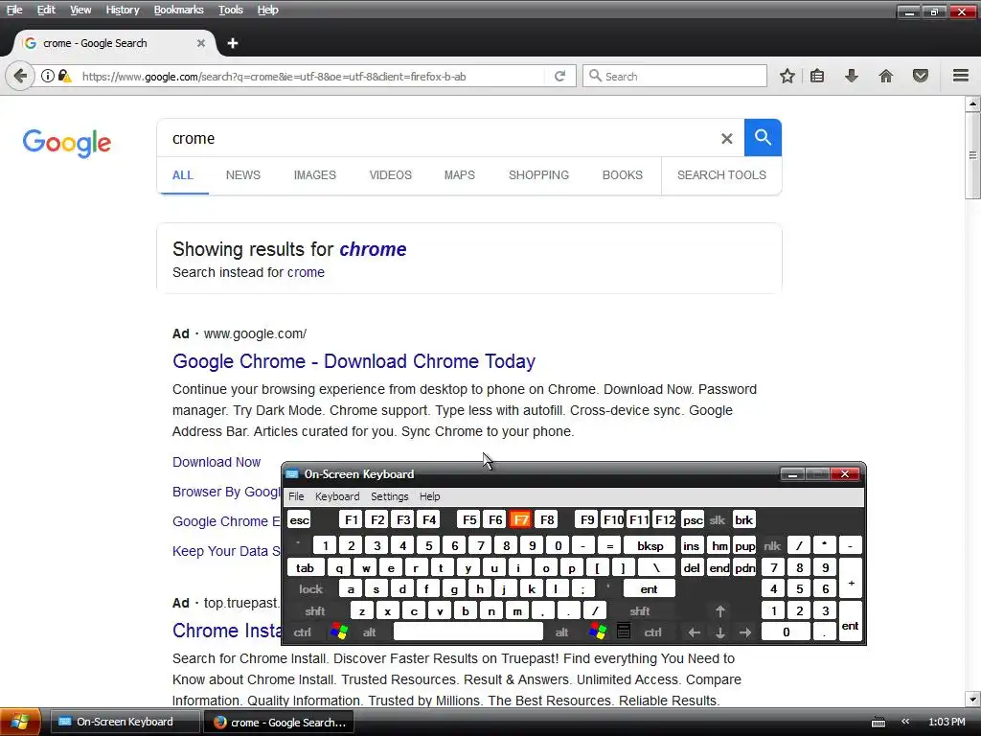Toggle the slk scroll lock key
This screenshot has height=736, width=981.
(717, 520)
